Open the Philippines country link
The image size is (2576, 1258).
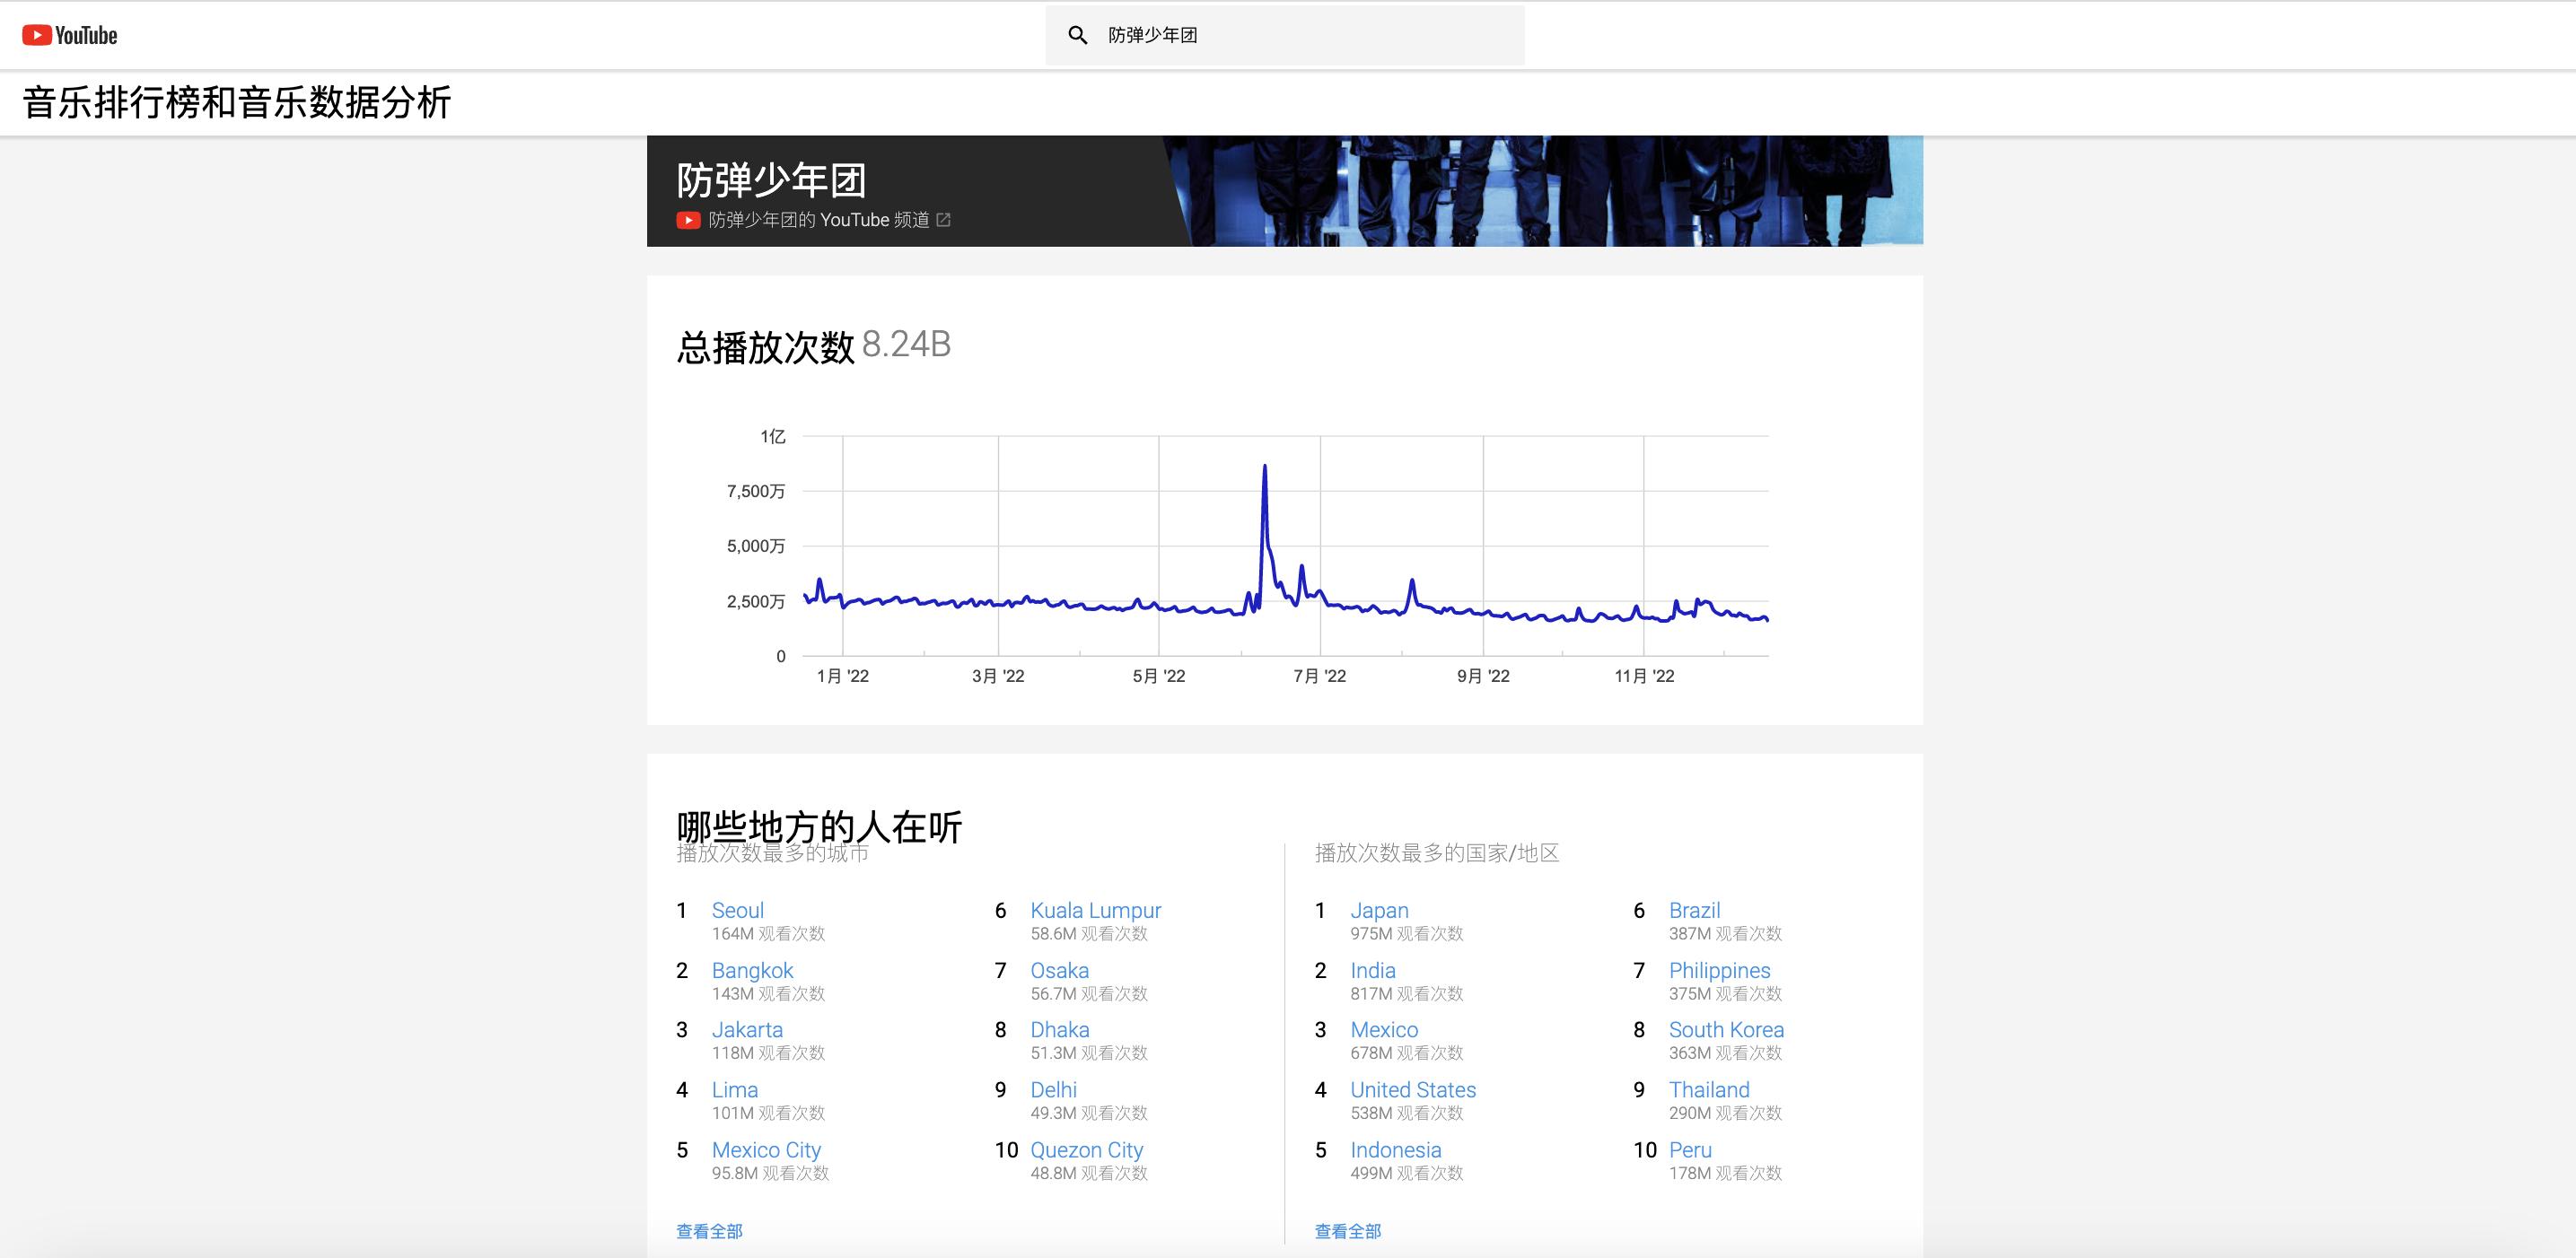[x=1719, y=970]
